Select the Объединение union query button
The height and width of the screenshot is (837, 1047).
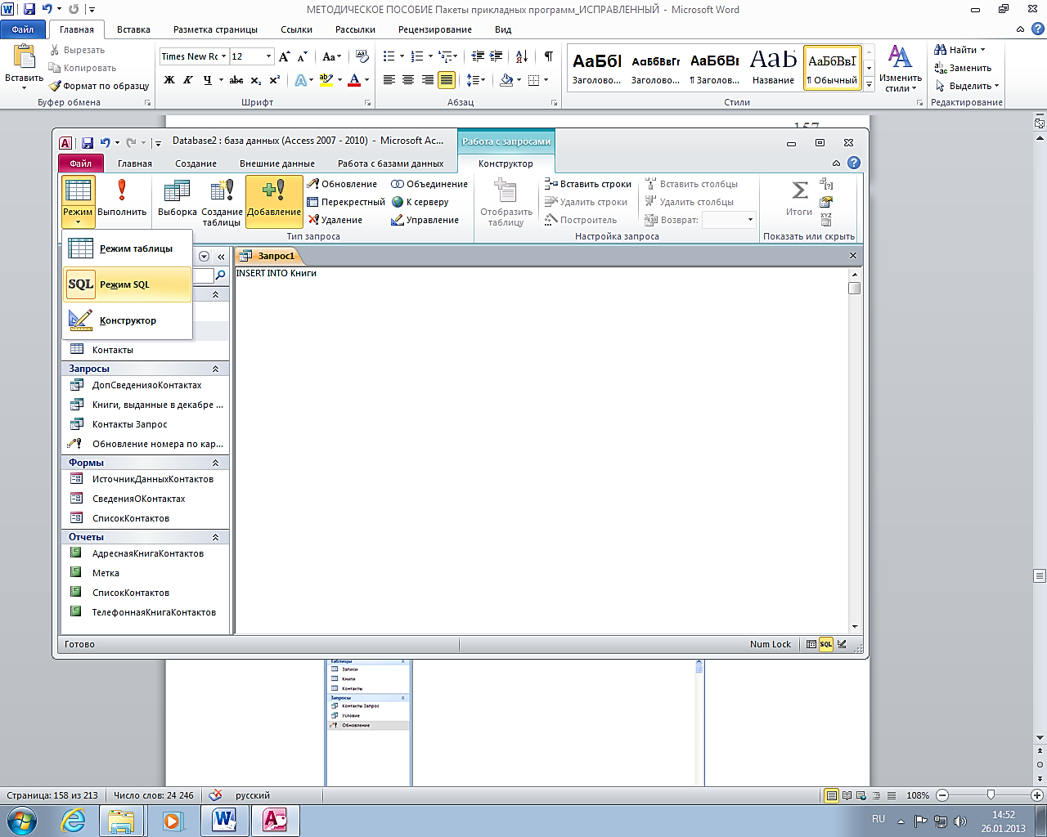429,184
